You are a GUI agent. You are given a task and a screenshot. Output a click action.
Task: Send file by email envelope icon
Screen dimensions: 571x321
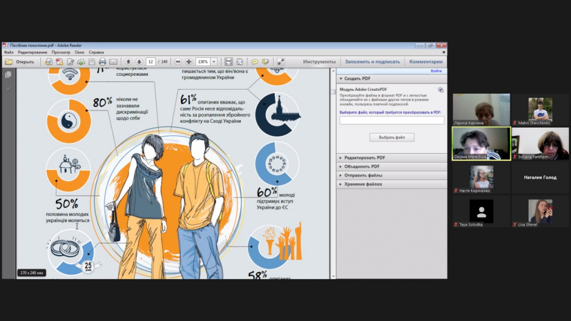pos(114,62)
